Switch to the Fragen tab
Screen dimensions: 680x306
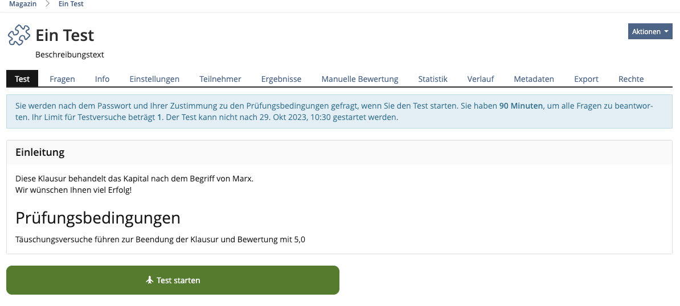pos(62,79)
